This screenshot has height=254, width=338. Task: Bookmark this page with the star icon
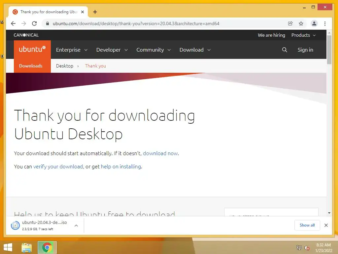point(301,23)
